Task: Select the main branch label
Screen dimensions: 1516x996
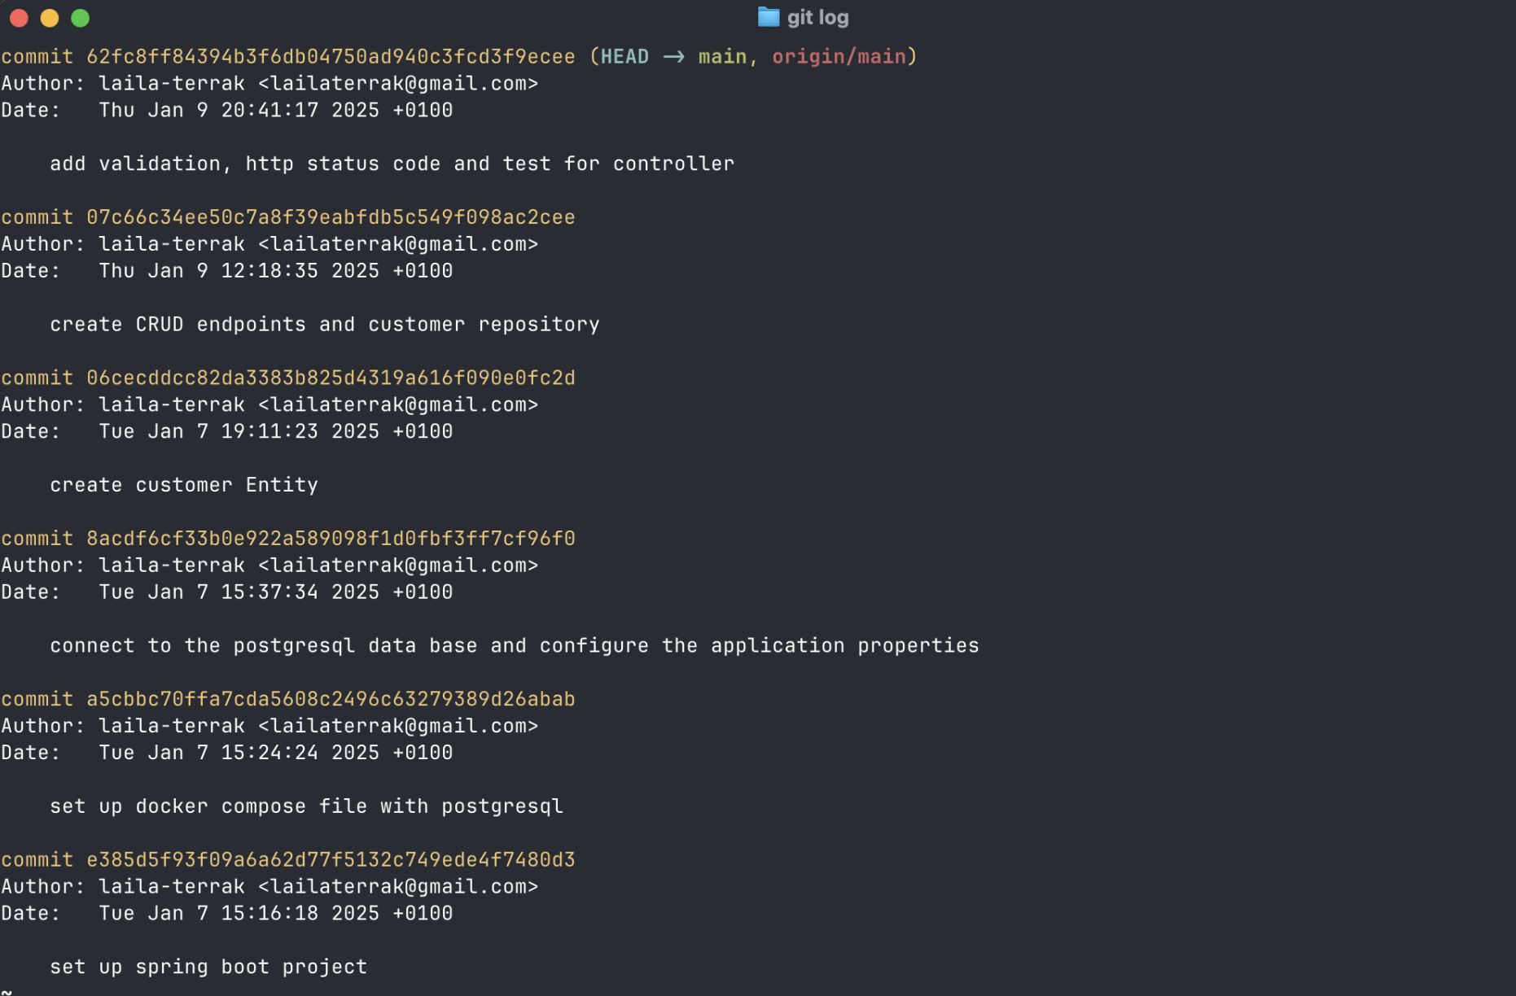Action: click(x=723, y=56)
